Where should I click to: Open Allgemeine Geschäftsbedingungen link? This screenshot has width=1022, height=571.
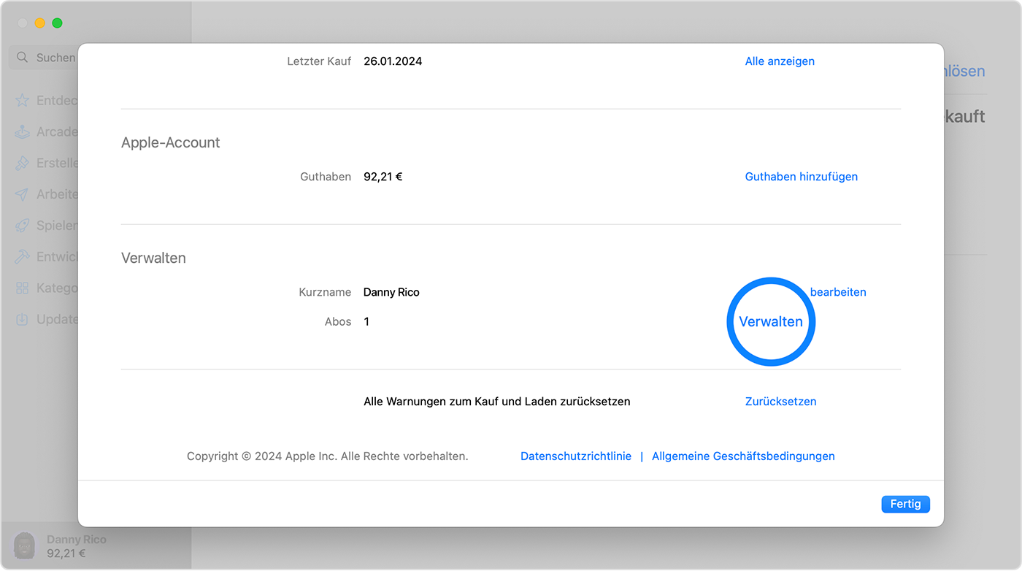point(743,456)
